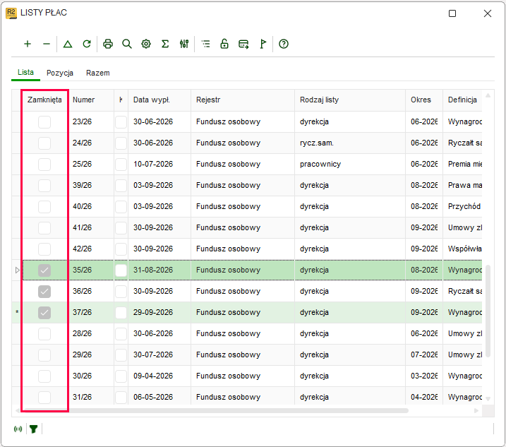Switch to the Razem tab
506x447 pixels.
(98, 73)
